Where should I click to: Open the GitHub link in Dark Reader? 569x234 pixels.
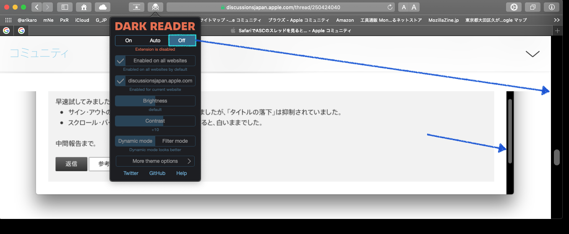157,173
